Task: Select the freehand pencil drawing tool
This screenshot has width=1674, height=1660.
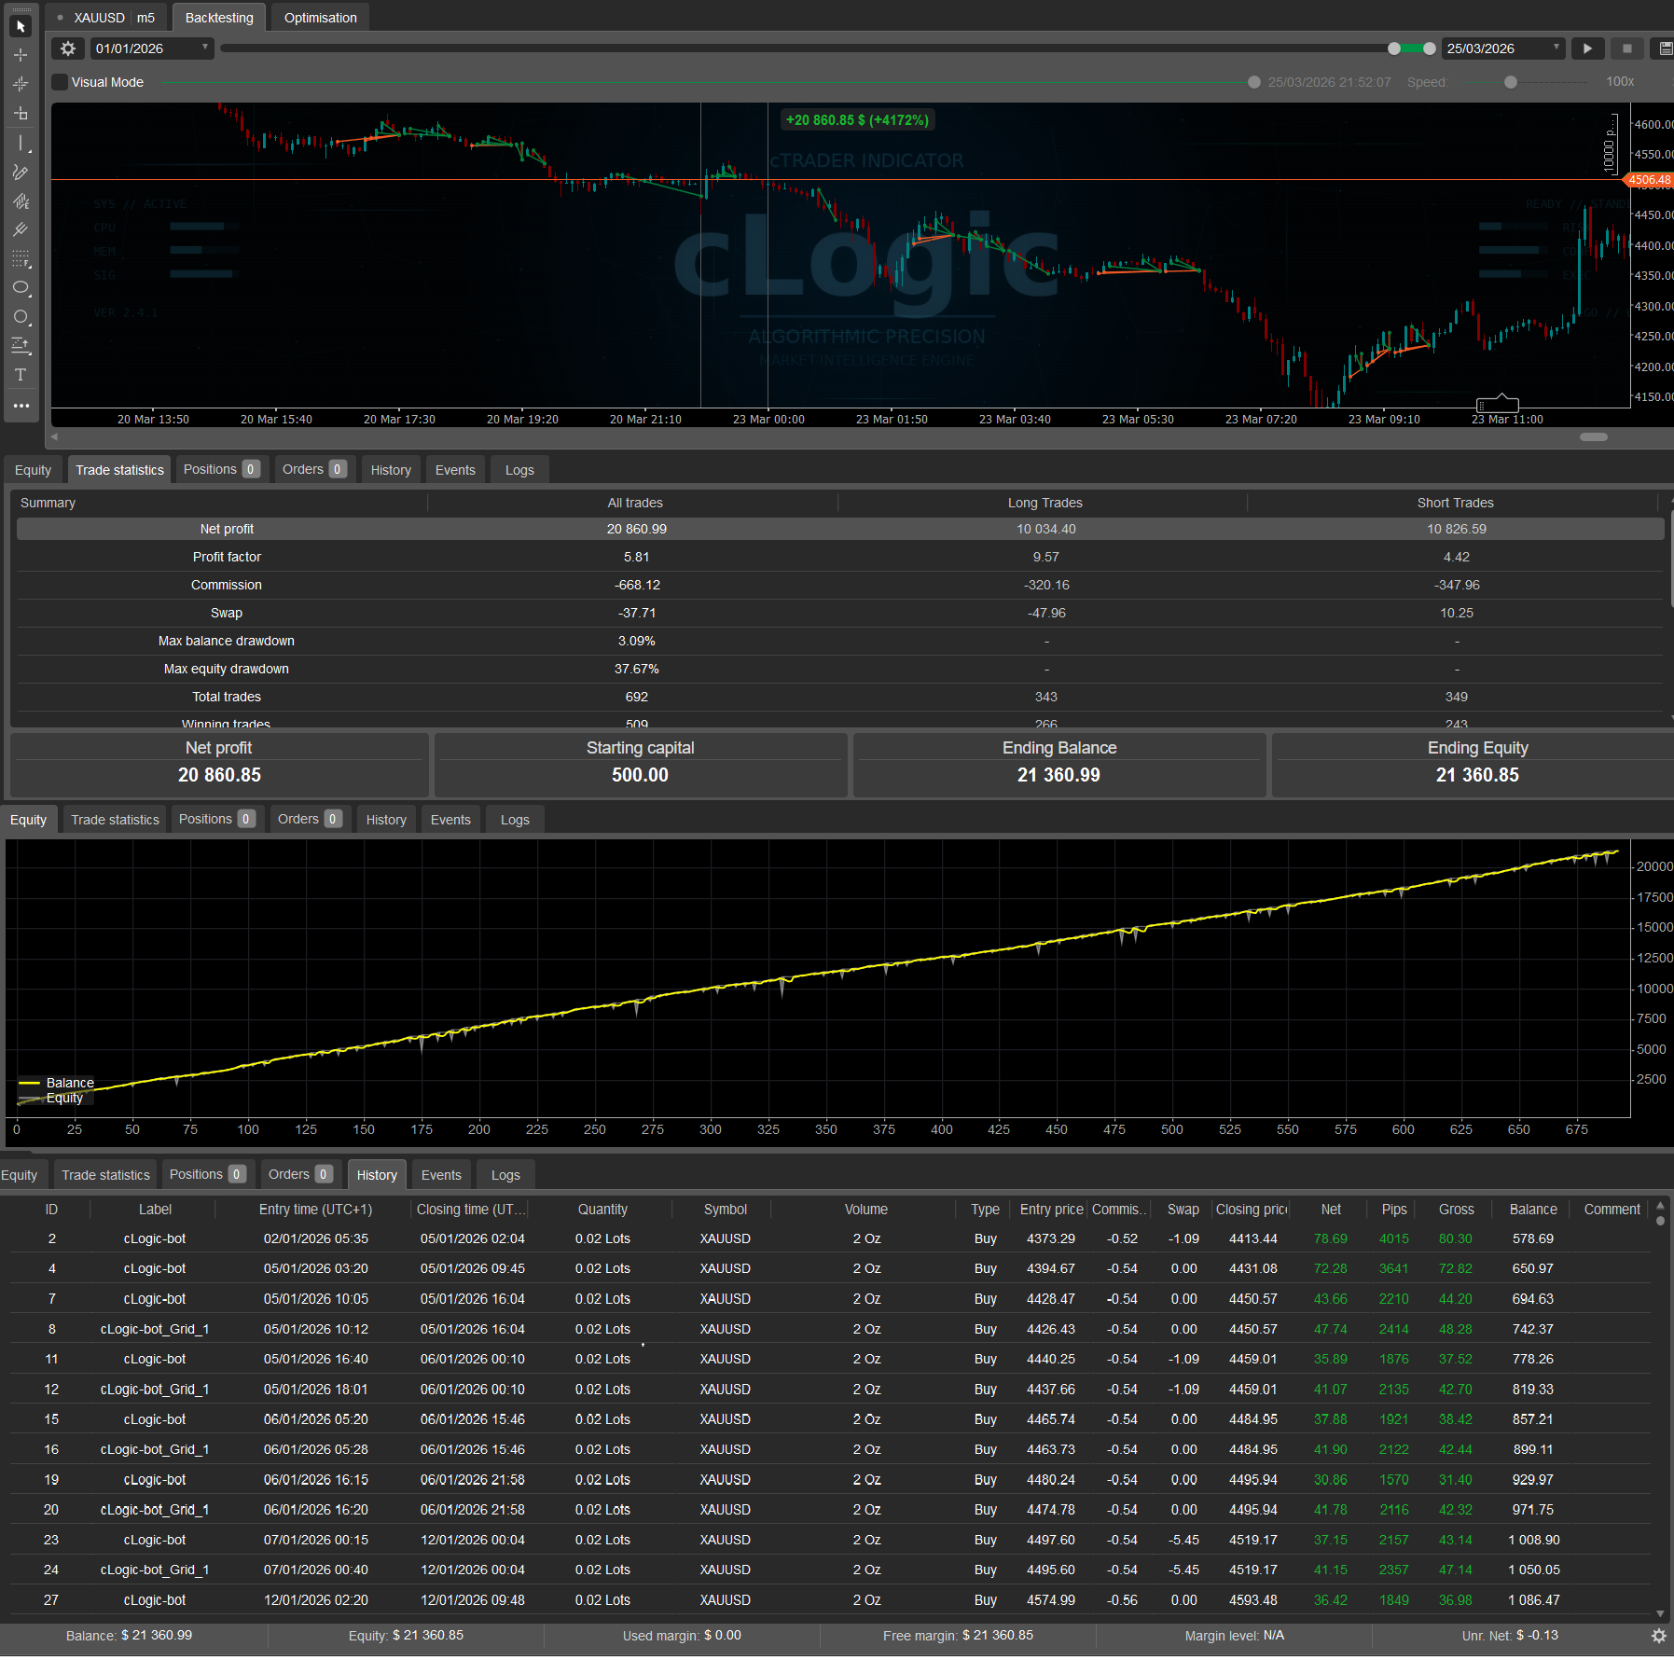Action: tap(21, 173)
